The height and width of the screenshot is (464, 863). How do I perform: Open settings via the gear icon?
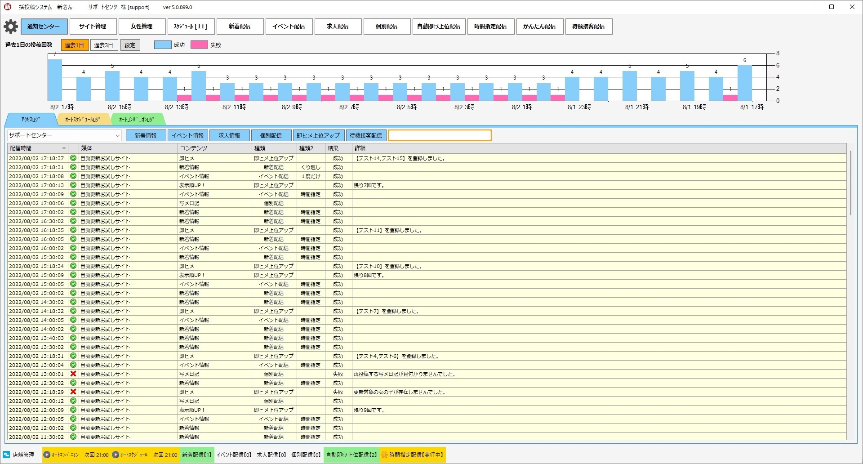click(x=11, y=27)
